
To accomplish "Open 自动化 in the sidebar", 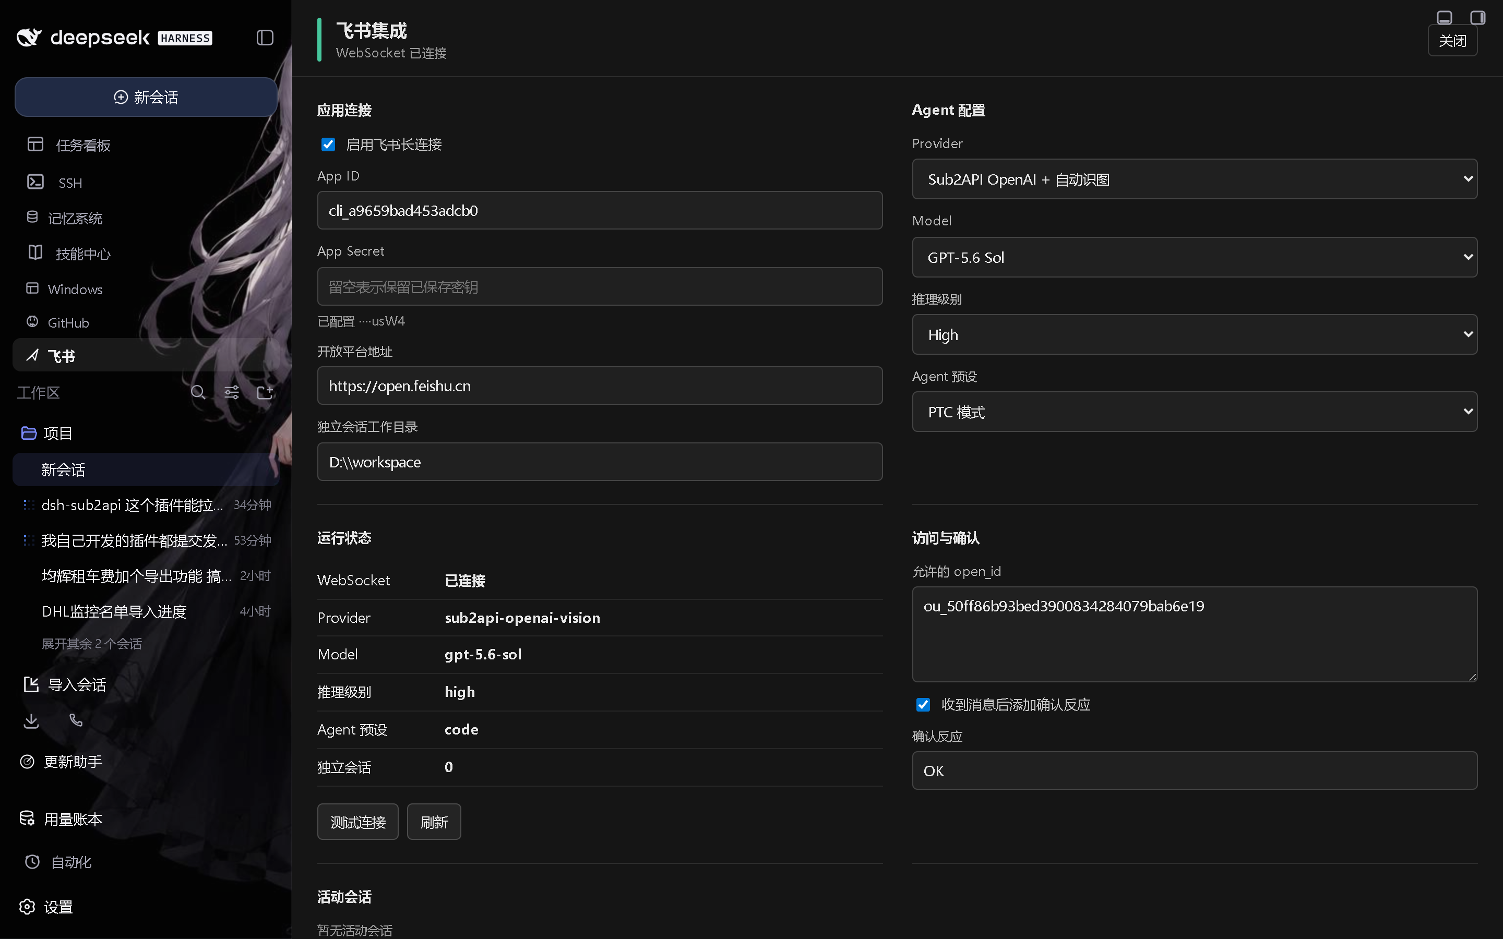I will coord(58,862).
